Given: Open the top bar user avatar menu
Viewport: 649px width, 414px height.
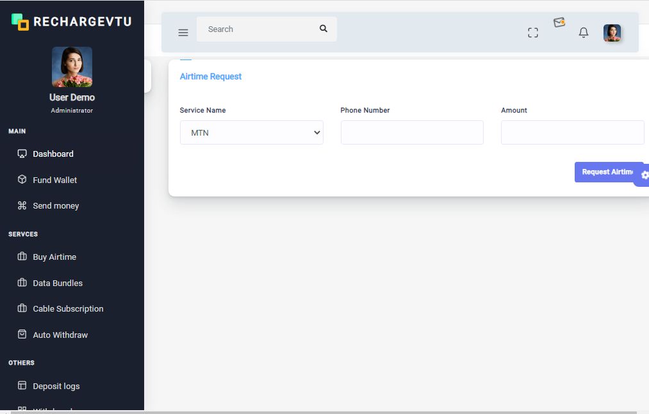Looking at the screenshot, I should pyautogui.click(x=612, y=33).
